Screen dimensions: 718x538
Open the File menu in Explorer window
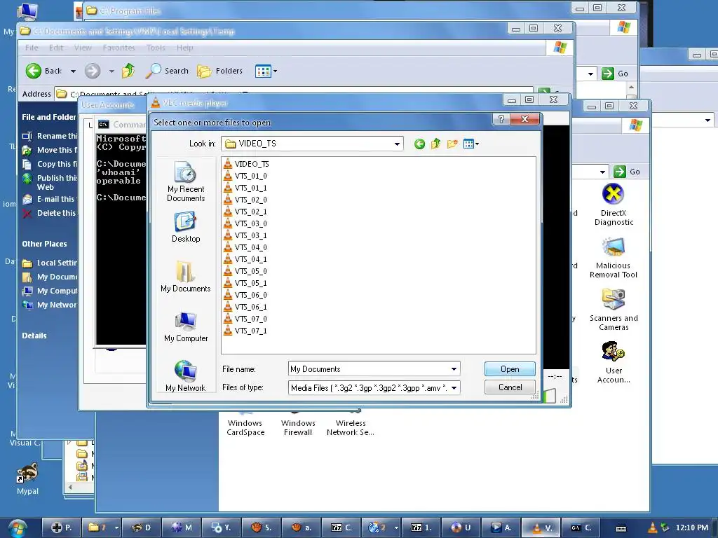[32, 48]
